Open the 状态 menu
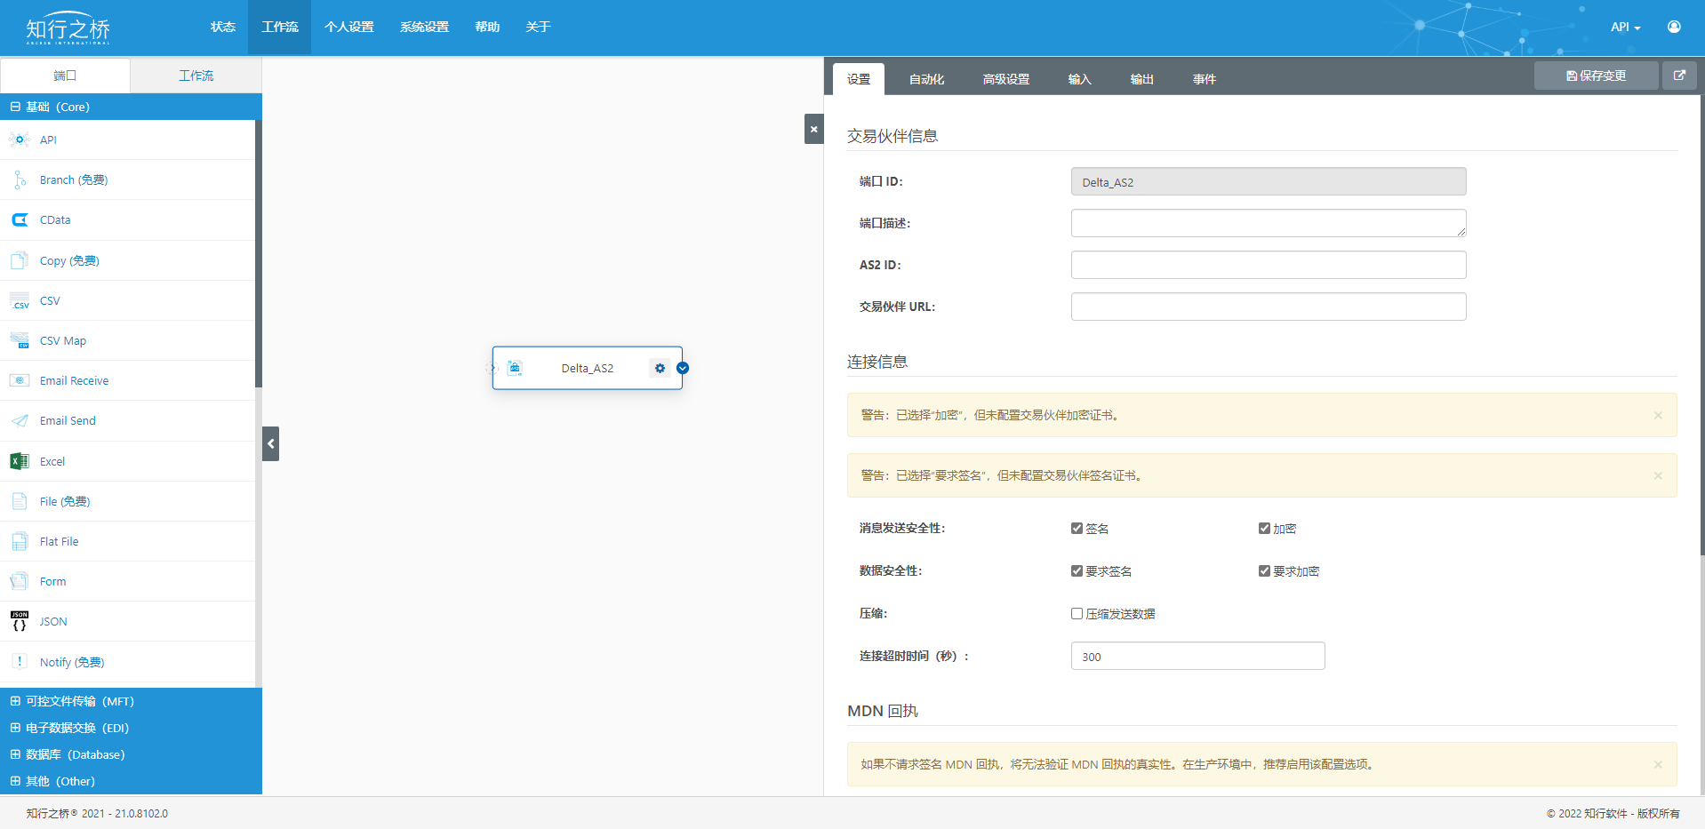 click(x=223, y=27)
